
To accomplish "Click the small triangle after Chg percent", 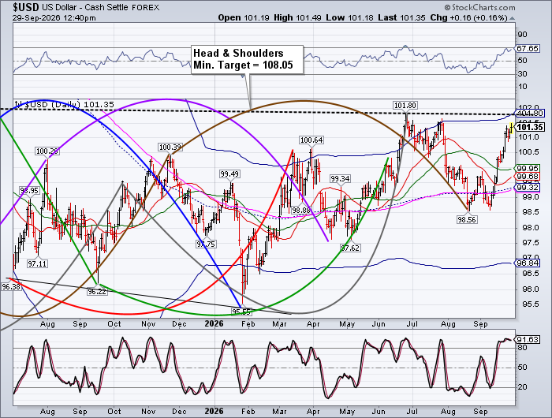I will [x=512, y=18].
